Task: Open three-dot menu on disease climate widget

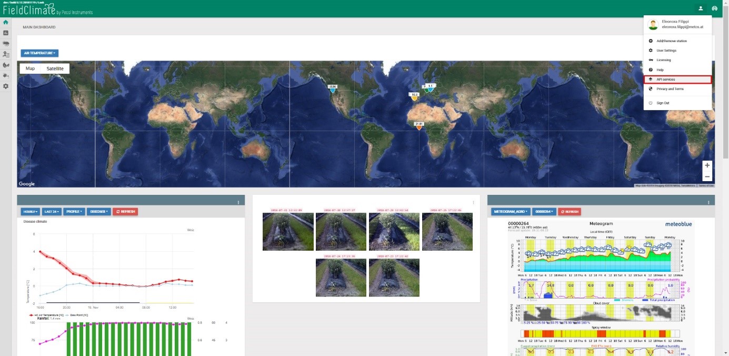Action: point(238,202)
